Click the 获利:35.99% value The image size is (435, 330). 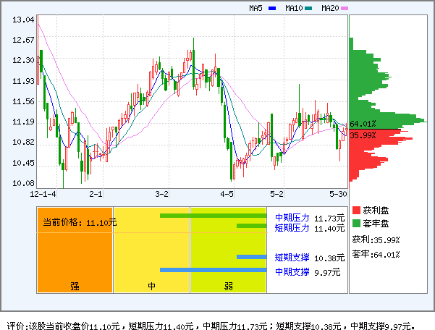point(376,240)
